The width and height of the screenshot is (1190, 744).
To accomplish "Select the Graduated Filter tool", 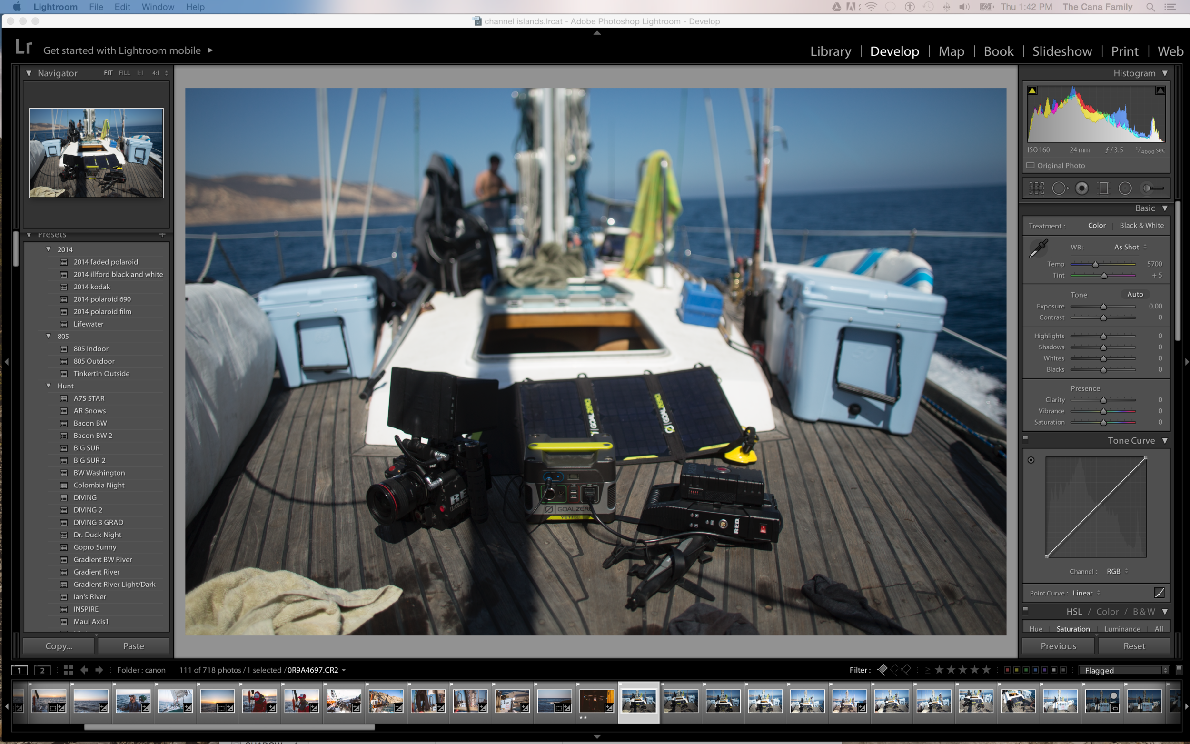I will tap(1103, 188).
